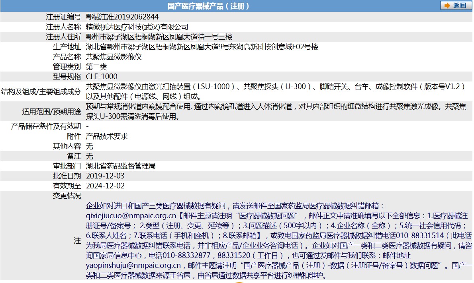Select registration number 鄂械注准20192062844
Viewport: 474px width, 283px height.
[122, 17]
